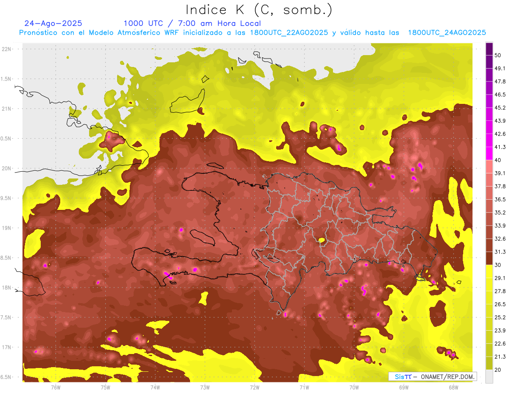Image resolution: width=509 pixels, height=393 pixels.
Task: Click the "1000 UTC / 7:00 am Hora Local" text
Action: coord(192,23)
